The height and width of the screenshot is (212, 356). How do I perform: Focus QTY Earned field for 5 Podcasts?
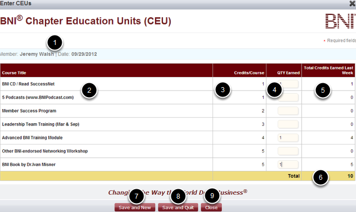[x=288, y=97]
